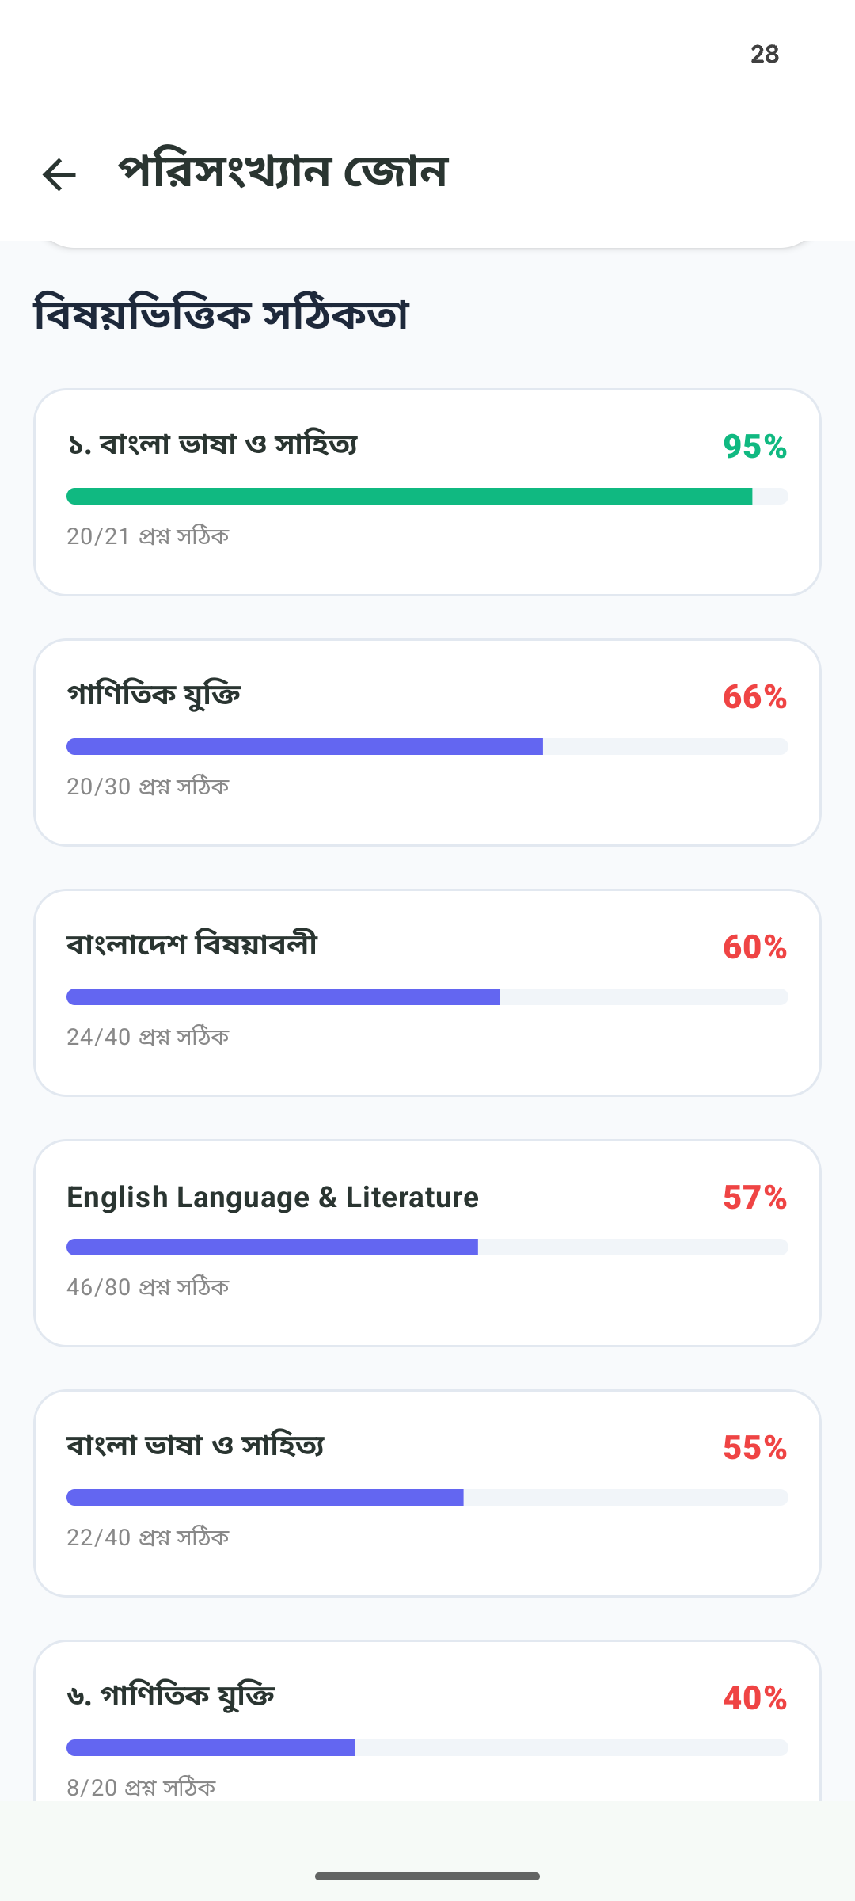
Task: Tap the "22/40 প্রশ্ন সঠিক" label
Action: pyautogui.click(x=148, y=1538)
